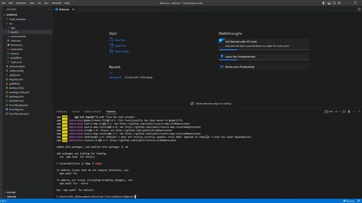Close the Welcome tab
This screenshot has width=362, height=203.
tap(73, 10)
